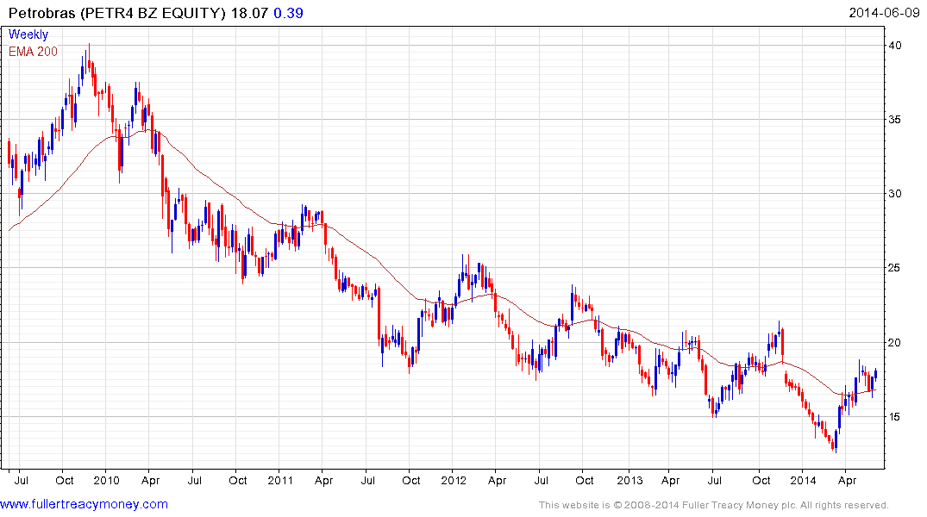927x517 pixels.
Task: Click the x-axis label '2014'
Action: point(804,480)
